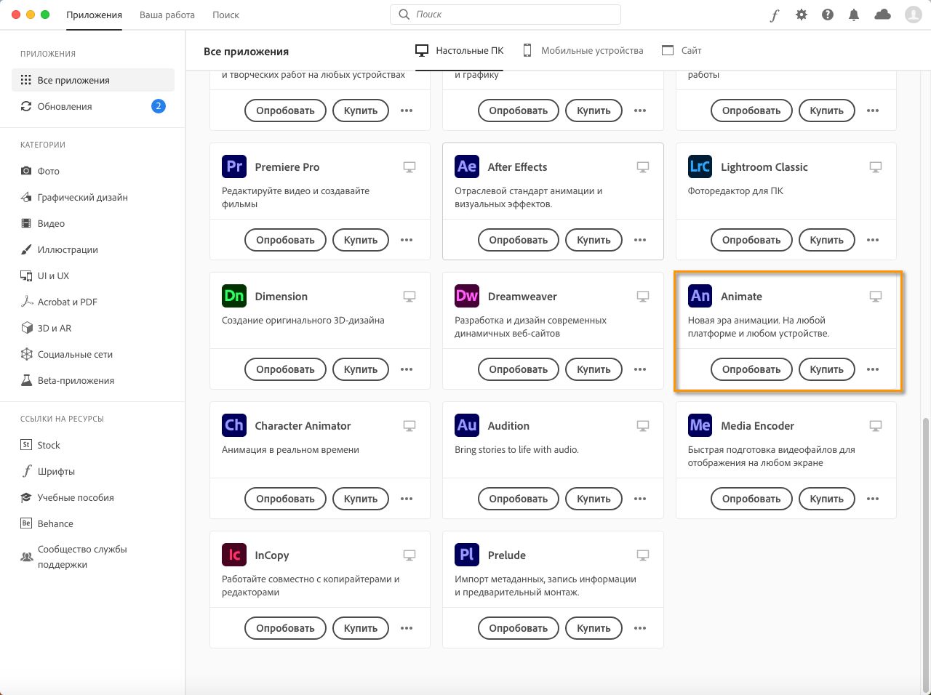931x695 pixels.
Task: Select the Мобильные устройства tab
Action: pos(583,50)
